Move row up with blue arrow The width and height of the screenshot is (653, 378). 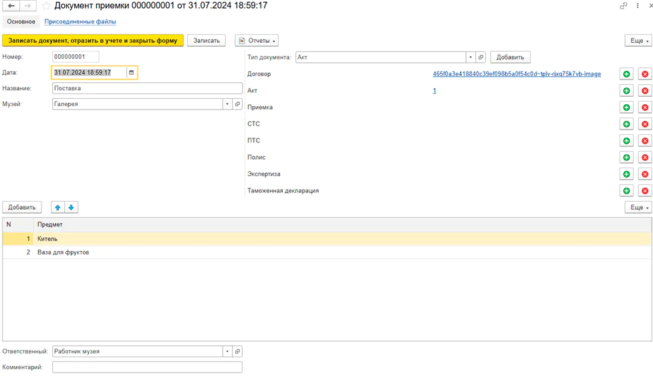click(57, 208)
